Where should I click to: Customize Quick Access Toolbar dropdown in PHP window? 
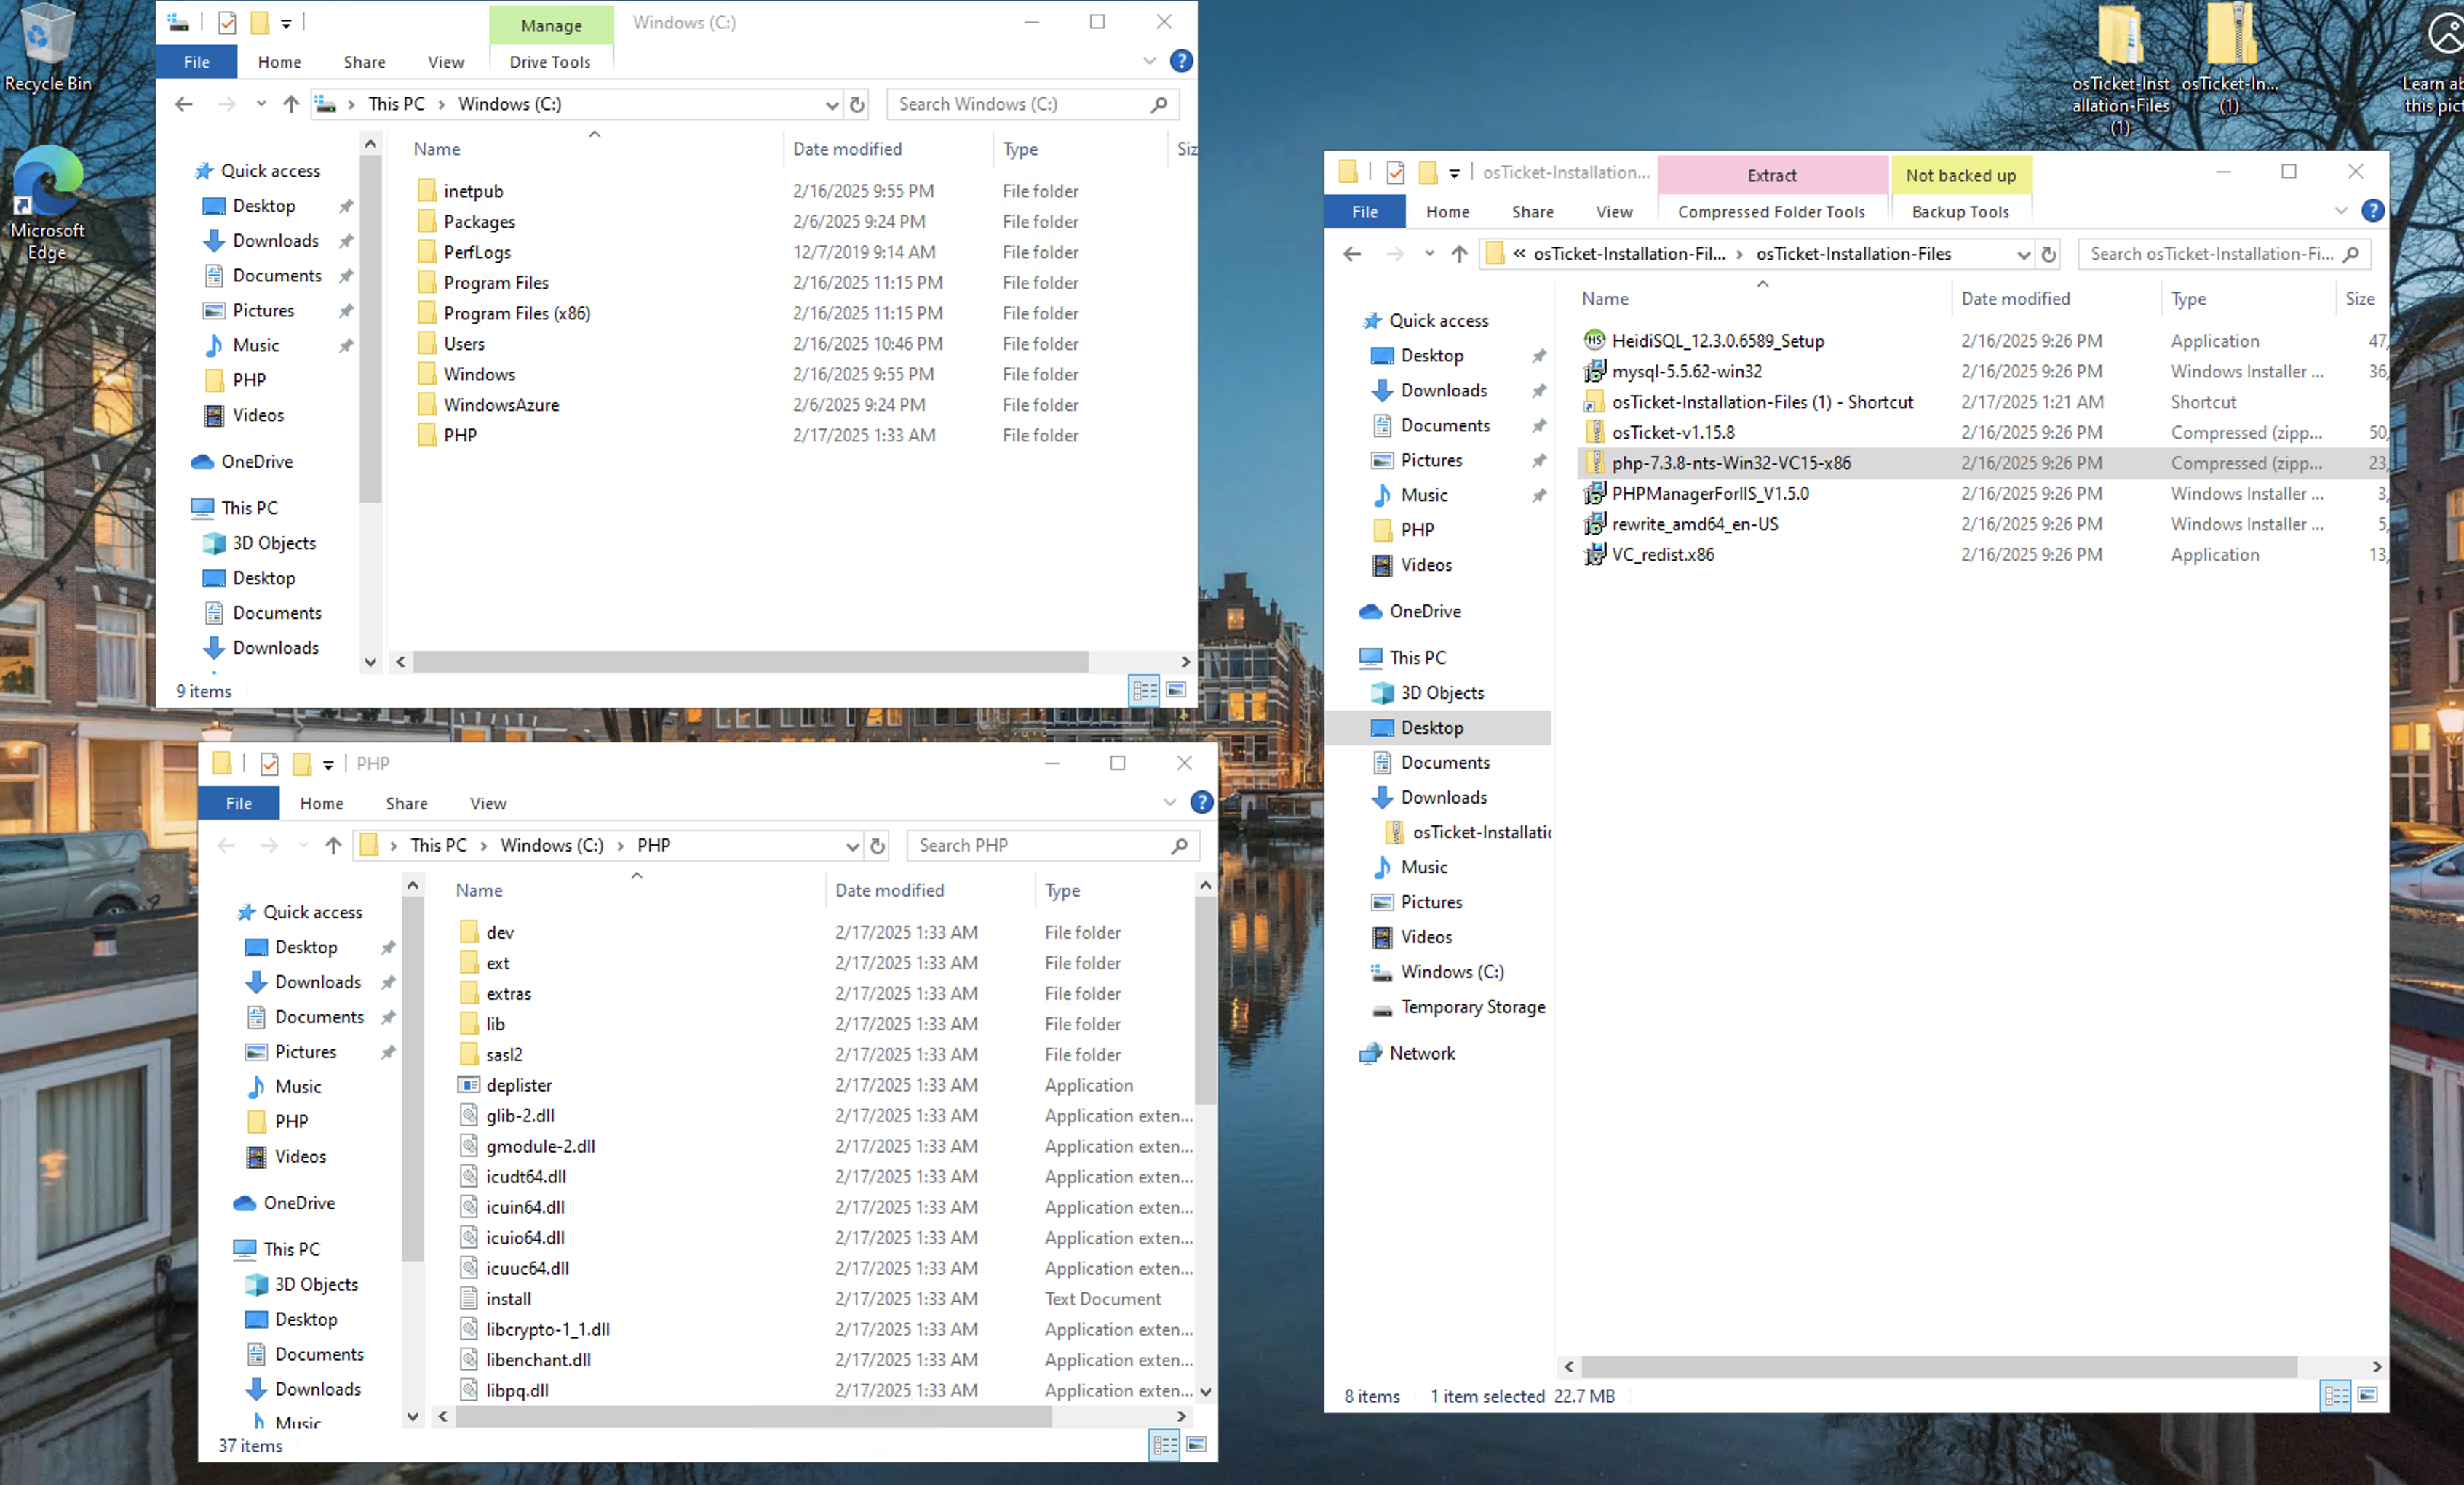[x=328, y=764]
